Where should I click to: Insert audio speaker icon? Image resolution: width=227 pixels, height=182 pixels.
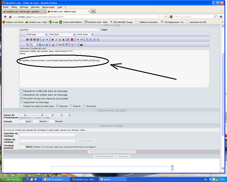pyautogui.click(x=63, y=45)
